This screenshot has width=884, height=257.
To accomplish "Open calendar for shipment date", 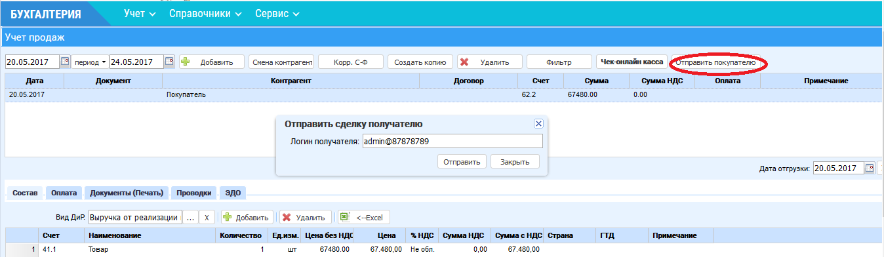I will [870, 168].
